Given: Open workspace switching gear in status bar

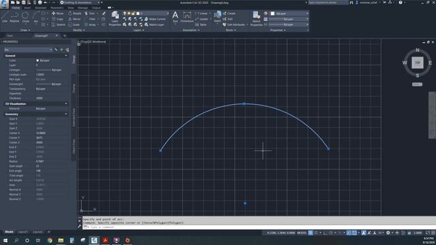Looking at the screenshot, I should [388, 233].
